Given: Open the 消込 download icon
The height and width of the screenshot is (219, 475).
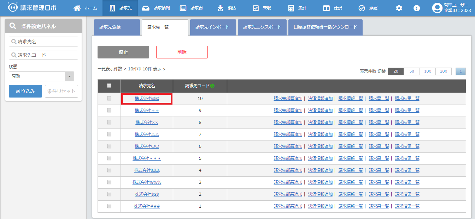Looking at the screenshot, I should point(220,8).
